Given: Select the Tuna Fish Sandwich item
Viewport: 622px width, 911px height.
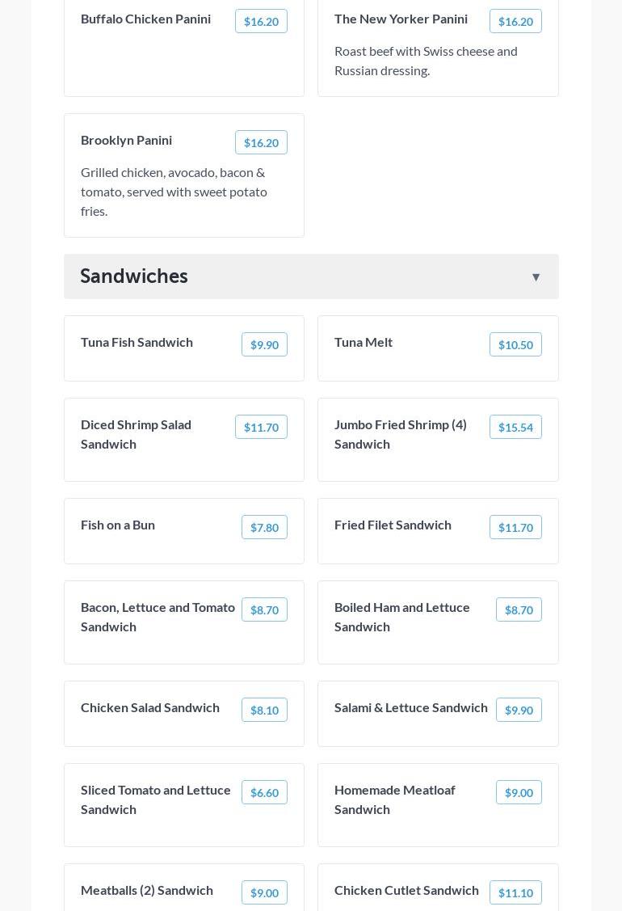Looking at the screenshot, I should point(137,343).
